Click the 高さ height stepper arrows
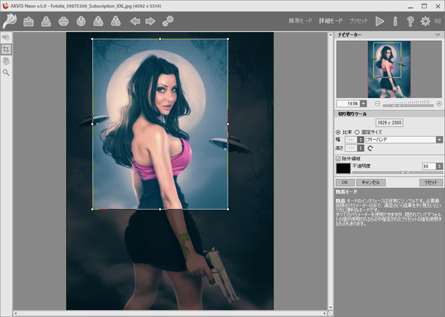Image resolution: width=445 pixels, height=317 pixels. click(x=360, y=148)
